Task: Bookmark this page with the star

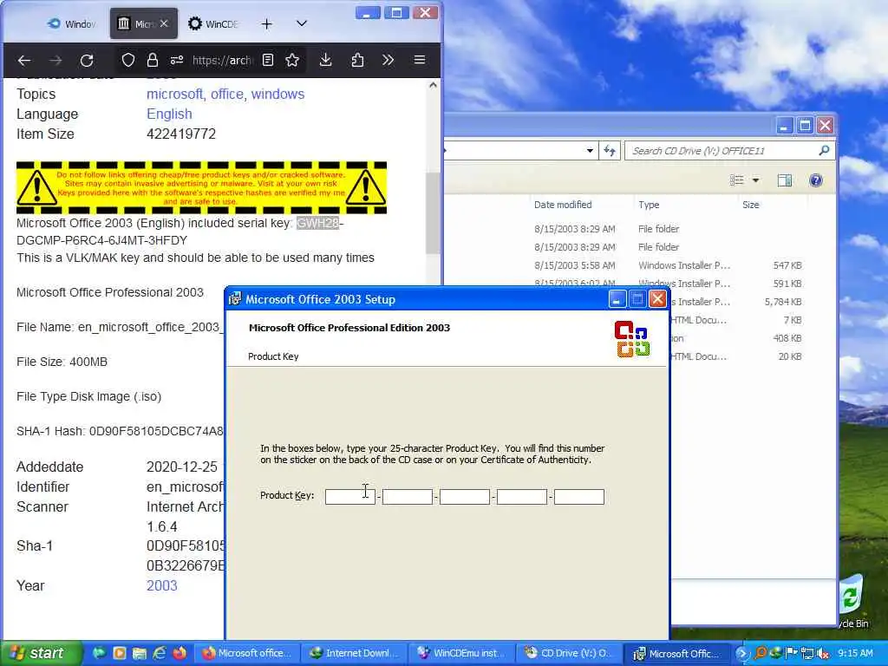Action: click(292, 60)
